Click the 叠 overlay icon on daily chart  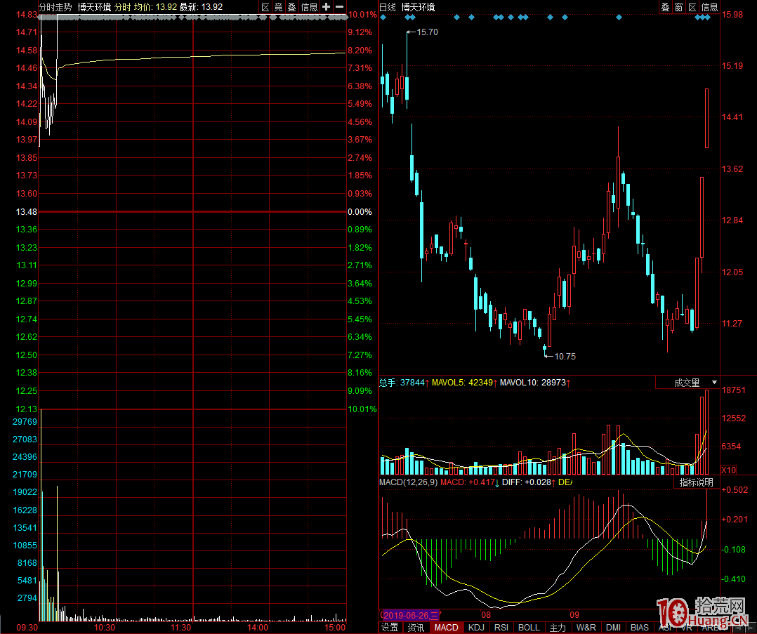tap(665, 7)
